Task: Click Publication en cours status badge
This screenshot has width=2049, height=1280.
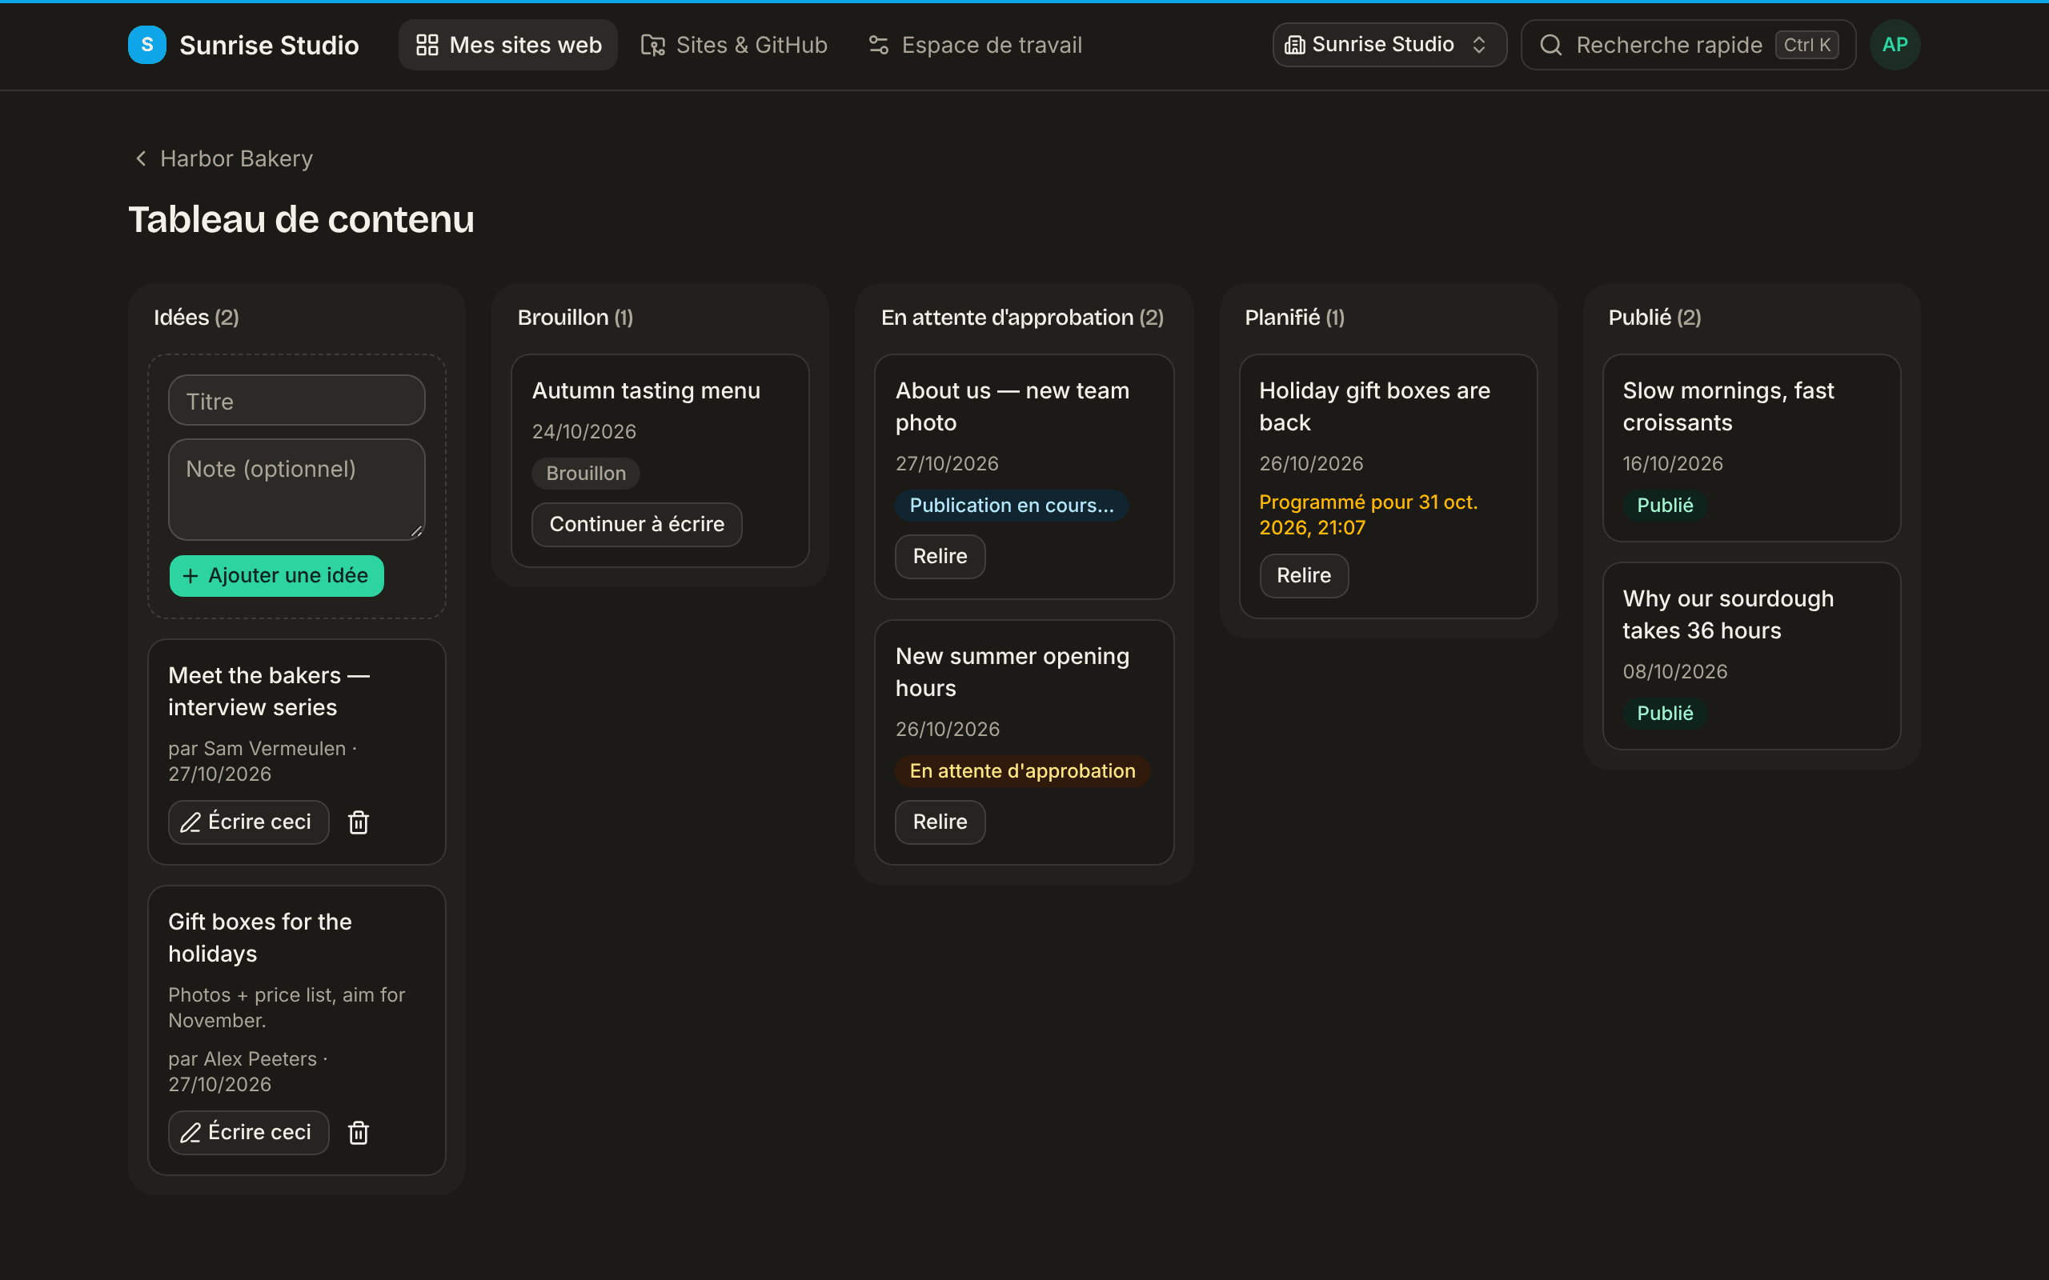Action: coord(1011,506)
